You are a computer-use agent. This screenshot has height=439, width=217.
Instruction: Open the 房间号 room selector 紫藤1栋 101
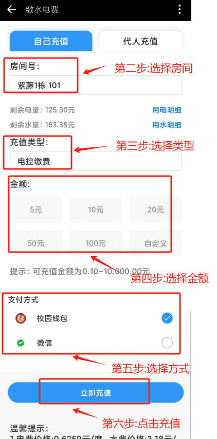click(96, 85)
